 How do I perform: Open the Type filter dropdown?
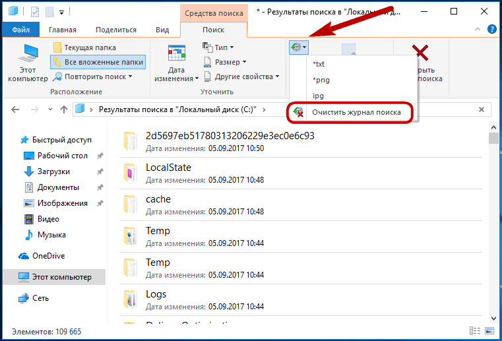[218, 47]
